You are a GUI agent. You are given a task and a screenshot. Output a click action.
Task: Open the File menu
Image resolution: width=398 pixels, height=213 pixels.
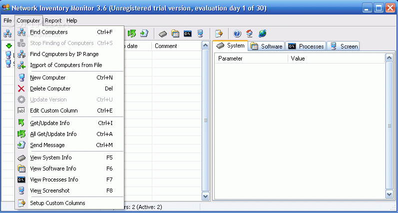[7, 20]
